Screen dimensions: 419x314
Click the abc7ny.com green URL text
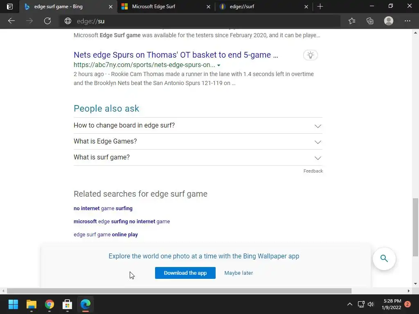point(144,65)
